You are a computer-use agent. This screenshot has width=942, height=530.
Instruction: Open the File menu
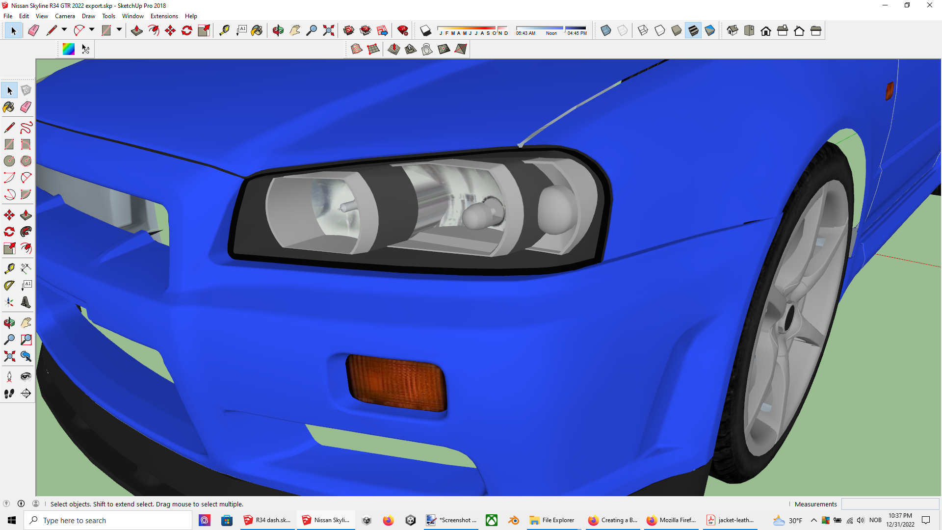tap(8, 16)
